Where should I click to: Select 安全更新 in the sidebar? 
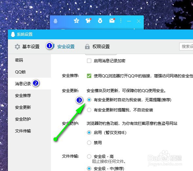coord(30,107)
